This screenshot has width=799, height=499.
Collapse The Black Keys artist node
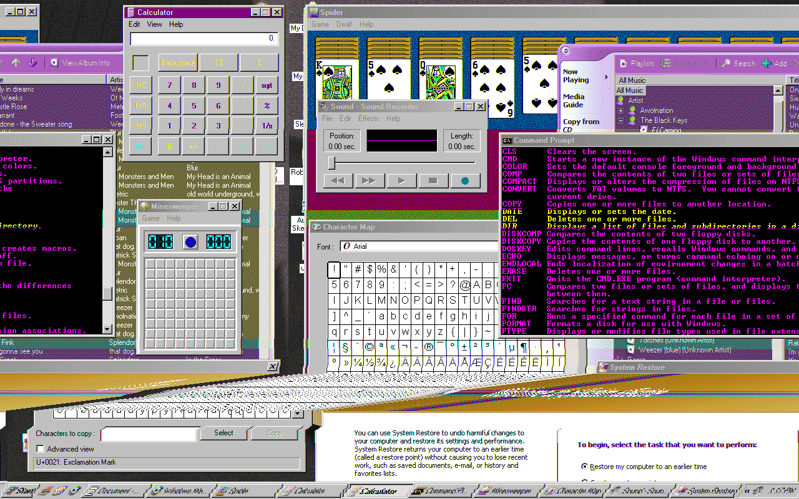[x=621, y=120]
